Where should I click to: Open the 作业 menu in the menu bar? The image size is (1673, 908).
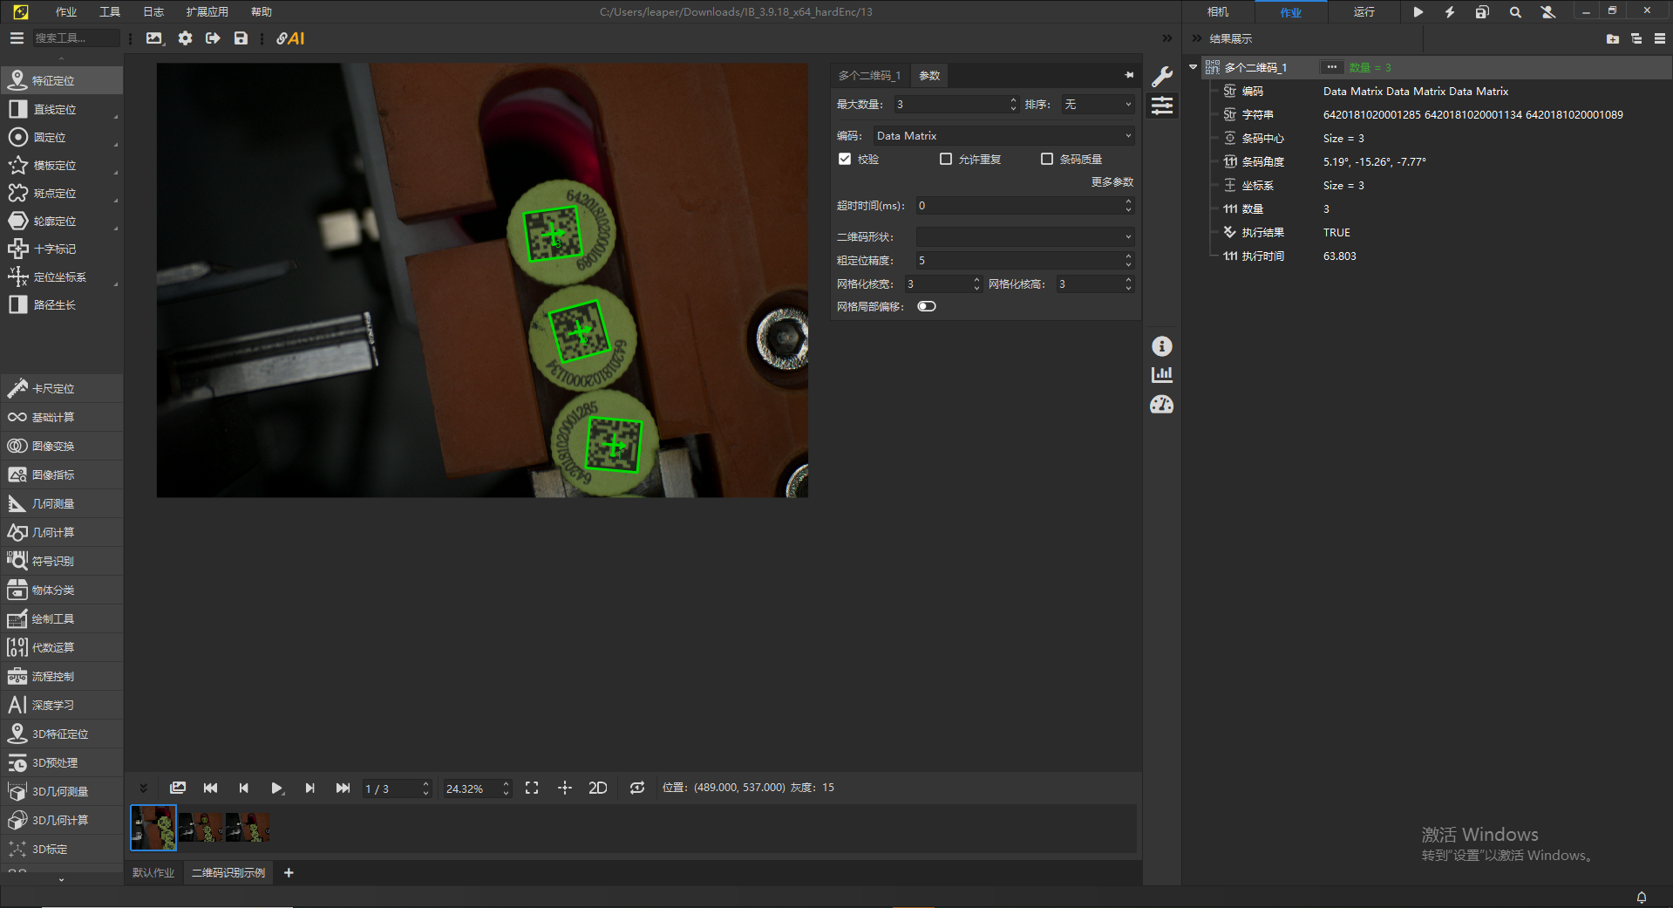[66, 12]
